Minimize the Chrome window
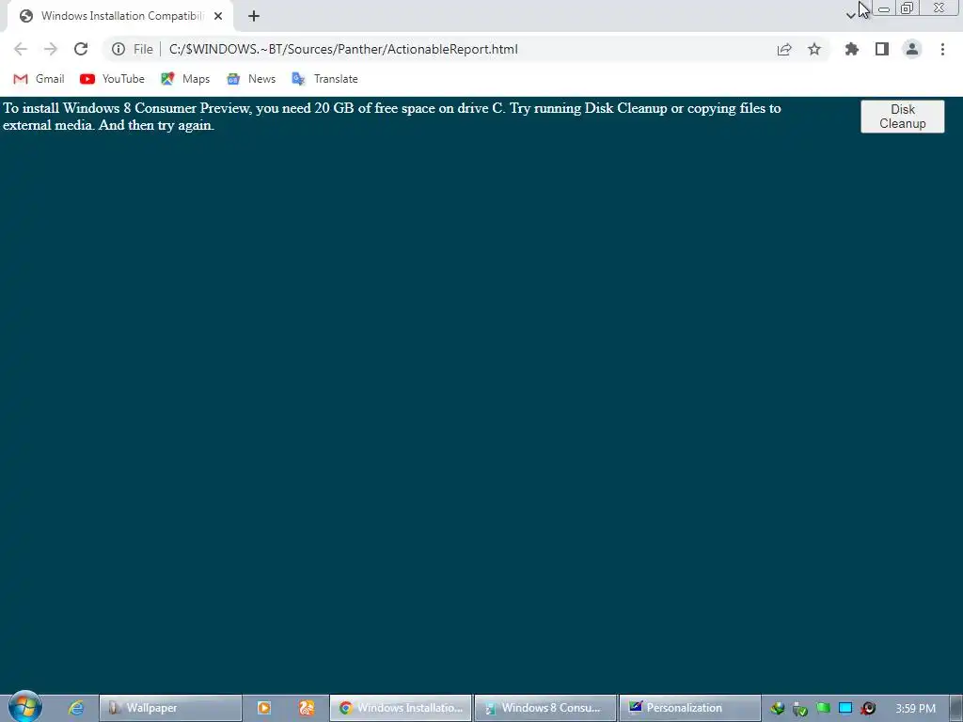 click(884, 8)
